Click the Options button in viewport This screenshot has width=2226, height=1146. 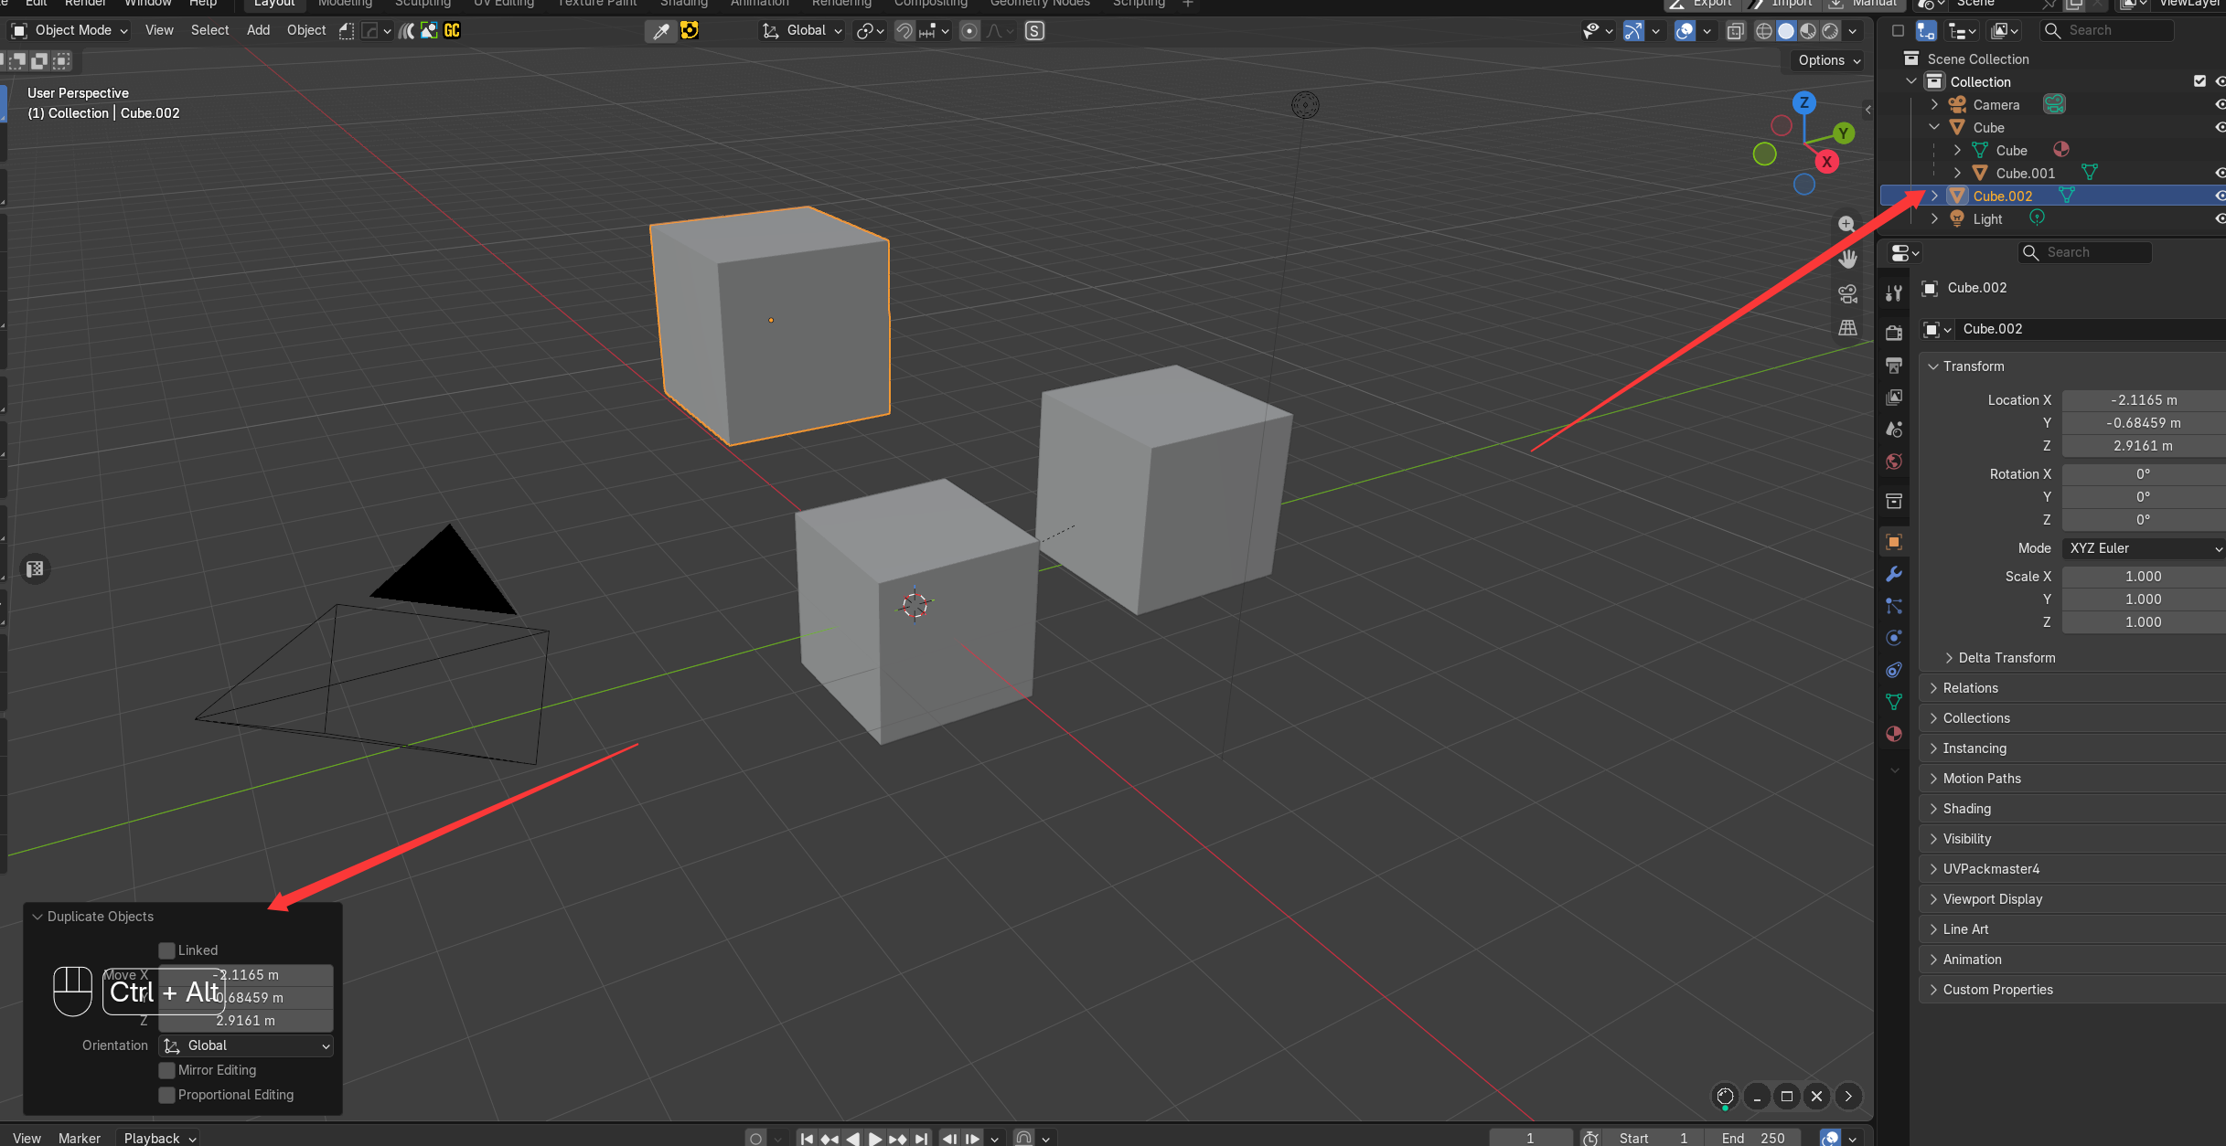pyautogui.click(x=1828, y=60)
